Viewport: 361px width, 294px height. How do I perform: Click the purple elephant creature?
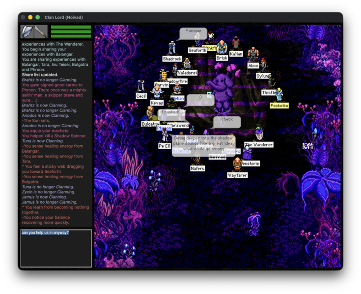point(222,90)
